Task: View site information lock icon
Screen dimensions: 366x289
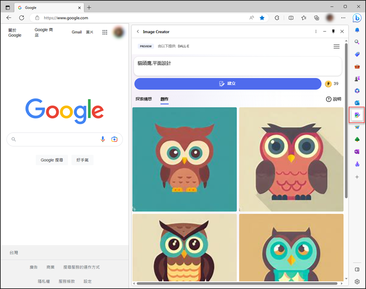Action: tap(37, 18)
